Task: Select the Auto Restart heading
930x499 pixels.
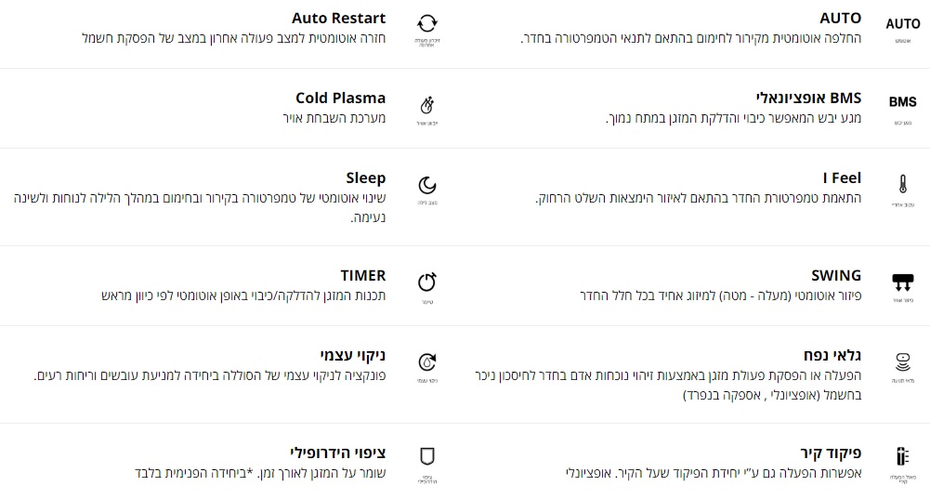Action: coord(338,19)
